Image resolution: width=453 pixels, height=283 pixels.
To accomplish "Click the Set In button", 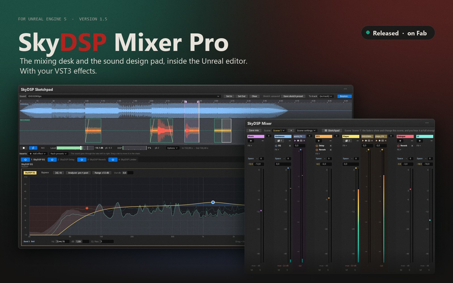I will pos(229,96).
